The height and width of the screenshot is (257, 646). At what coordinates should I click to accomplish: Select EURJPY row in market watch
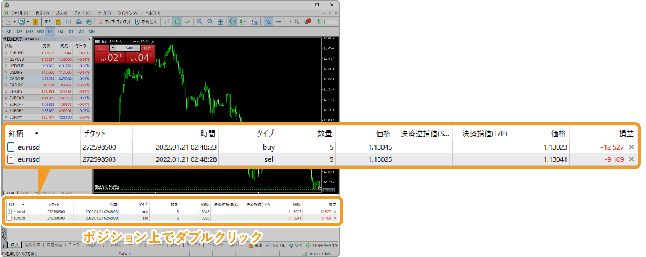point(47,117)
